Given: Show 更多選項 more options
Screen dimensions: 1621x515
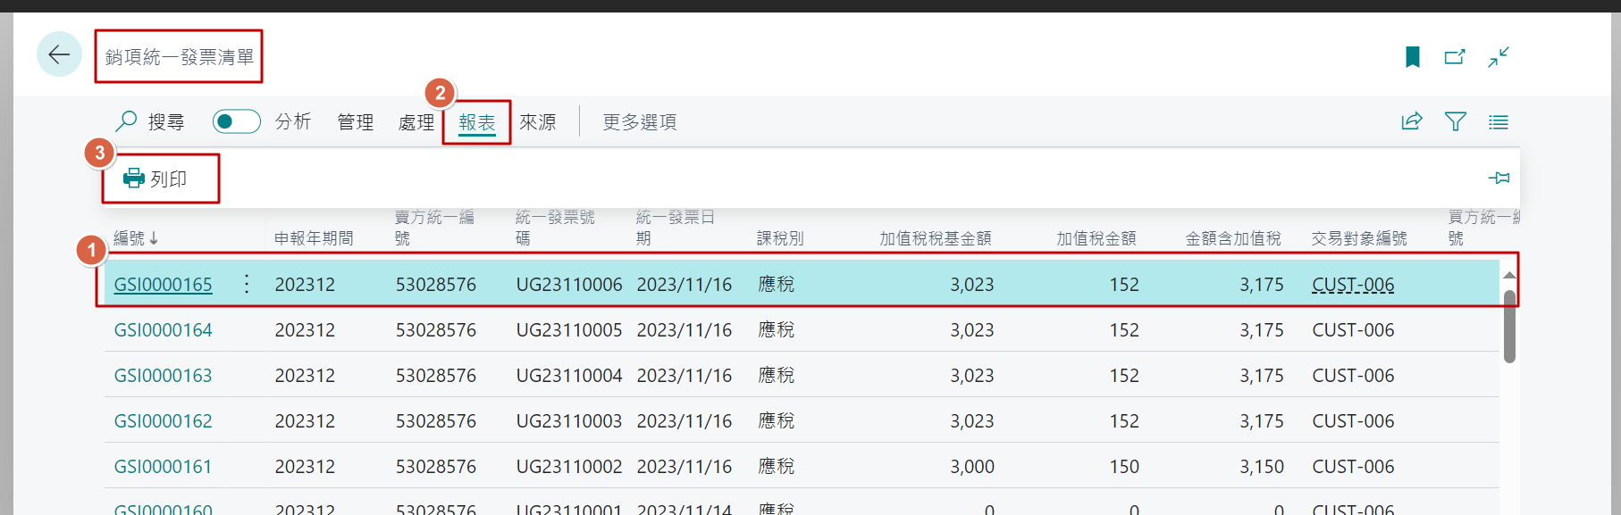Looking at the screenshot, I should pyautogui.click(x=640, y=122).
